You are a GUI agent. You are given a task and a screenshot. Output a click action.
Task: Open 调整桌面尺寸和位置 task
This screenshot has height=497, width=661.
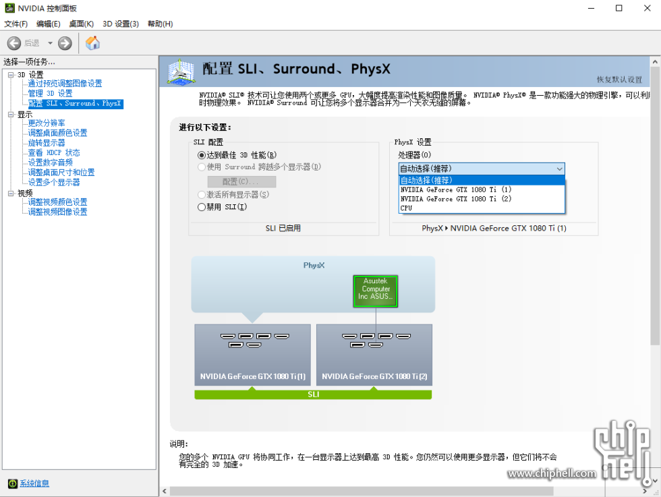(61, 173)
